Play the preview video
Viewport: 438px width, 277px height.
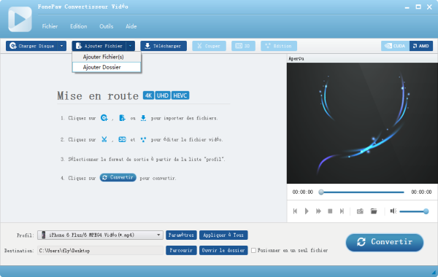click(x=307, y=211)
